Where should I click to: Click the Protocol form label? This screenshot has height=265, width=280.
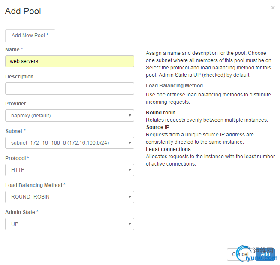[16, 158]
